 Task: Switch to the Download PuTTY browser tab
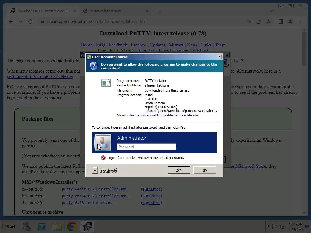[x=43, y=11]
